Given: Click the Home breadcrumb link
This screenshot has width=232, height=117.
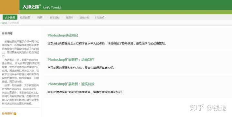Looking at the screenshot, I should click(x=4, y=23).
